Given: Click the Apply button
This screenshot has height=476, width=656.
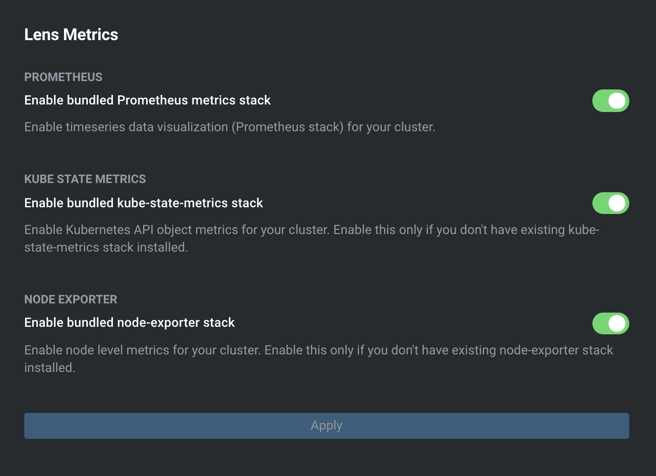Looking at the screenshot, I should [x=326, y=425].
